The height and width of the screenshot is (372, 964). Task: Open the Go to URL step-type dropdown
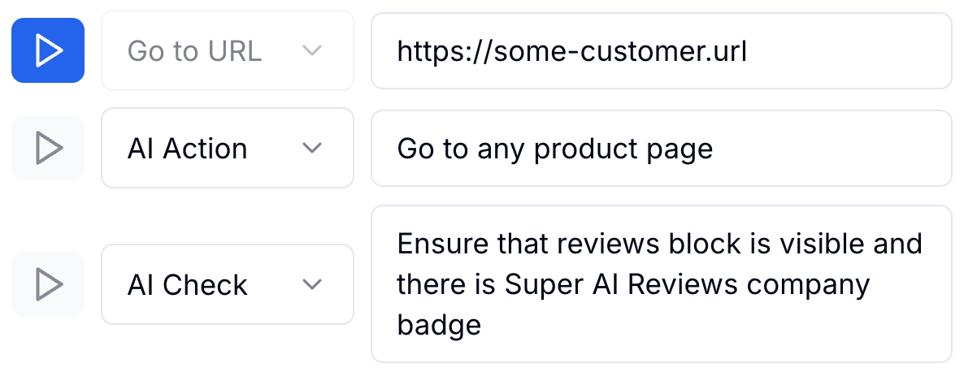227,50
